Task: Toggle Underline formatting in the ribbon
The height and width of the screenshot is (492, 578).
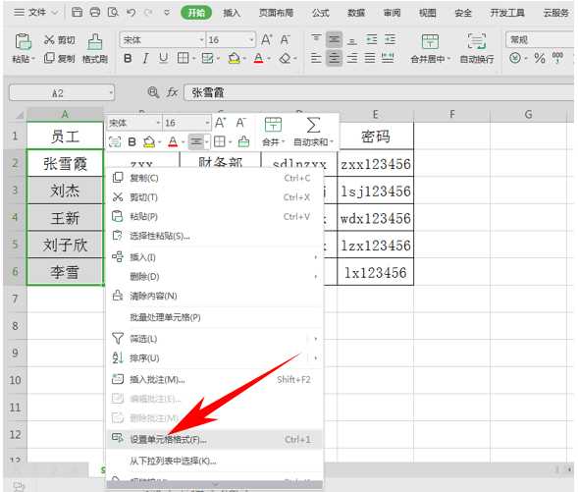Action: click(x=163, y=58)
